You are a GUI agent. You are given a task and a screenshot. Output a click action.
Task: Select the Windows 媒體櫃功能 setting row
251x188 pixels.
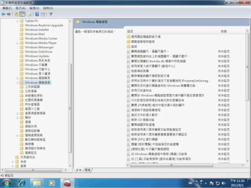pos(178,86)
